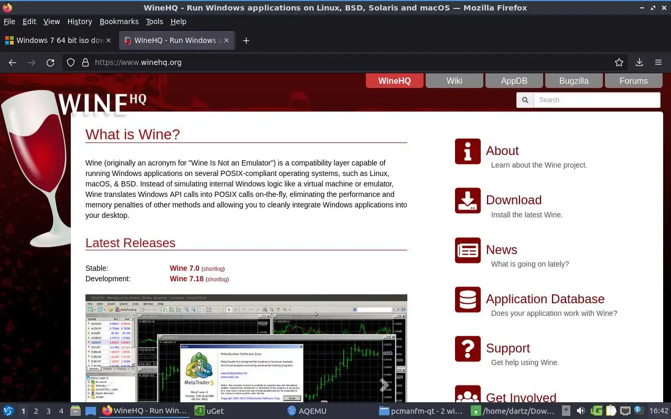
Task: Close the WineHQ tab
Action: click(226, 40)
